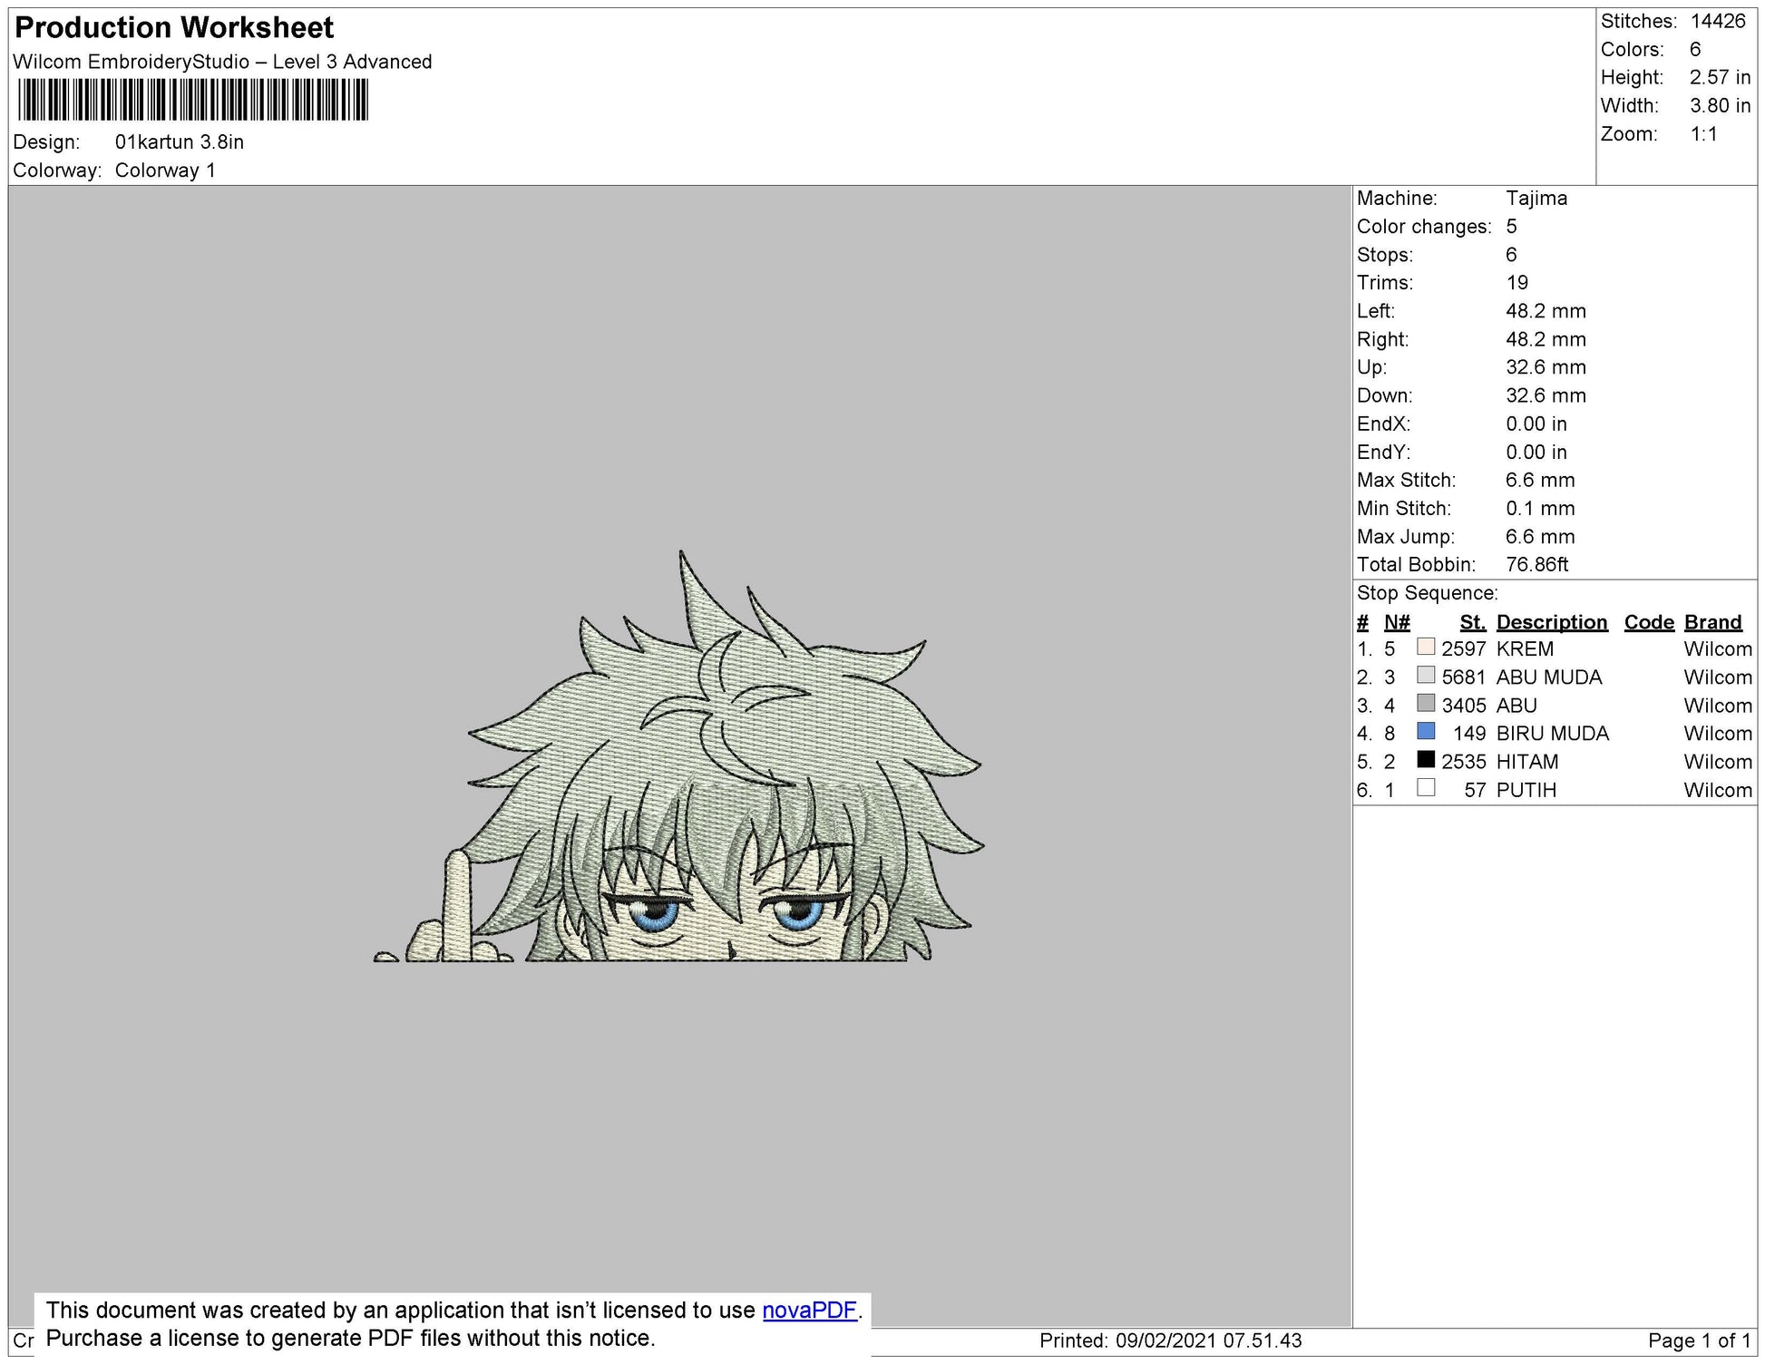Select the KREM color swatch
Screen dimensions: 1765x1364
(x=1425, y=647)
